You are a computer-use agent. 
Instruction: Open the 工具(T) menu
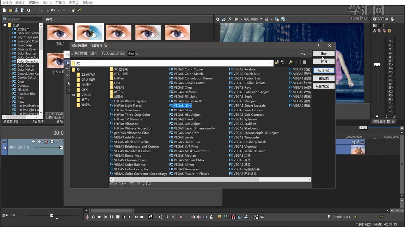click(60, 3)
